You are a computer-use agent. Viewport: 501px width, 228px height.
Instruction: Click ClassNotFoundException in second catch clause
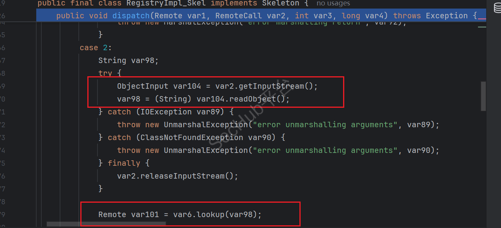[191, 138]
